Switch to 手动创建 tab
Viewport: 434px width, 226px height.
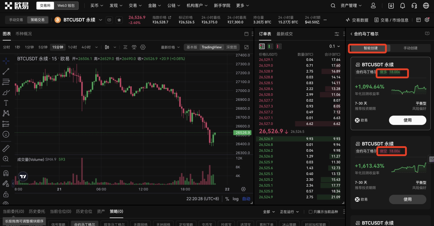pyautogui.click(x=410, y=48)
